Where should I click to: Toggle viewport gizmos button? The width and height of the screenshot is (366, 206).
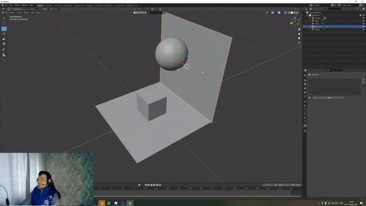pyautogui.click(x=273, y=13)
